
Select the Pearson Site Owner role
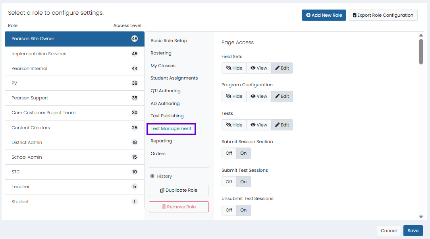point(75,39)
